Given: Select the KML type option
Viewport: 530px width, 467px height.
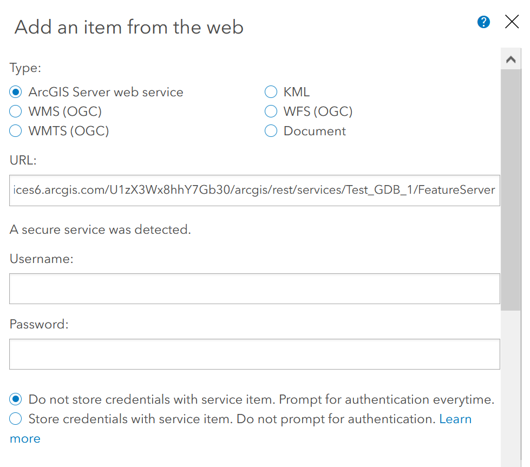Looking at the screenshot, I should click(x=271, y=92).
